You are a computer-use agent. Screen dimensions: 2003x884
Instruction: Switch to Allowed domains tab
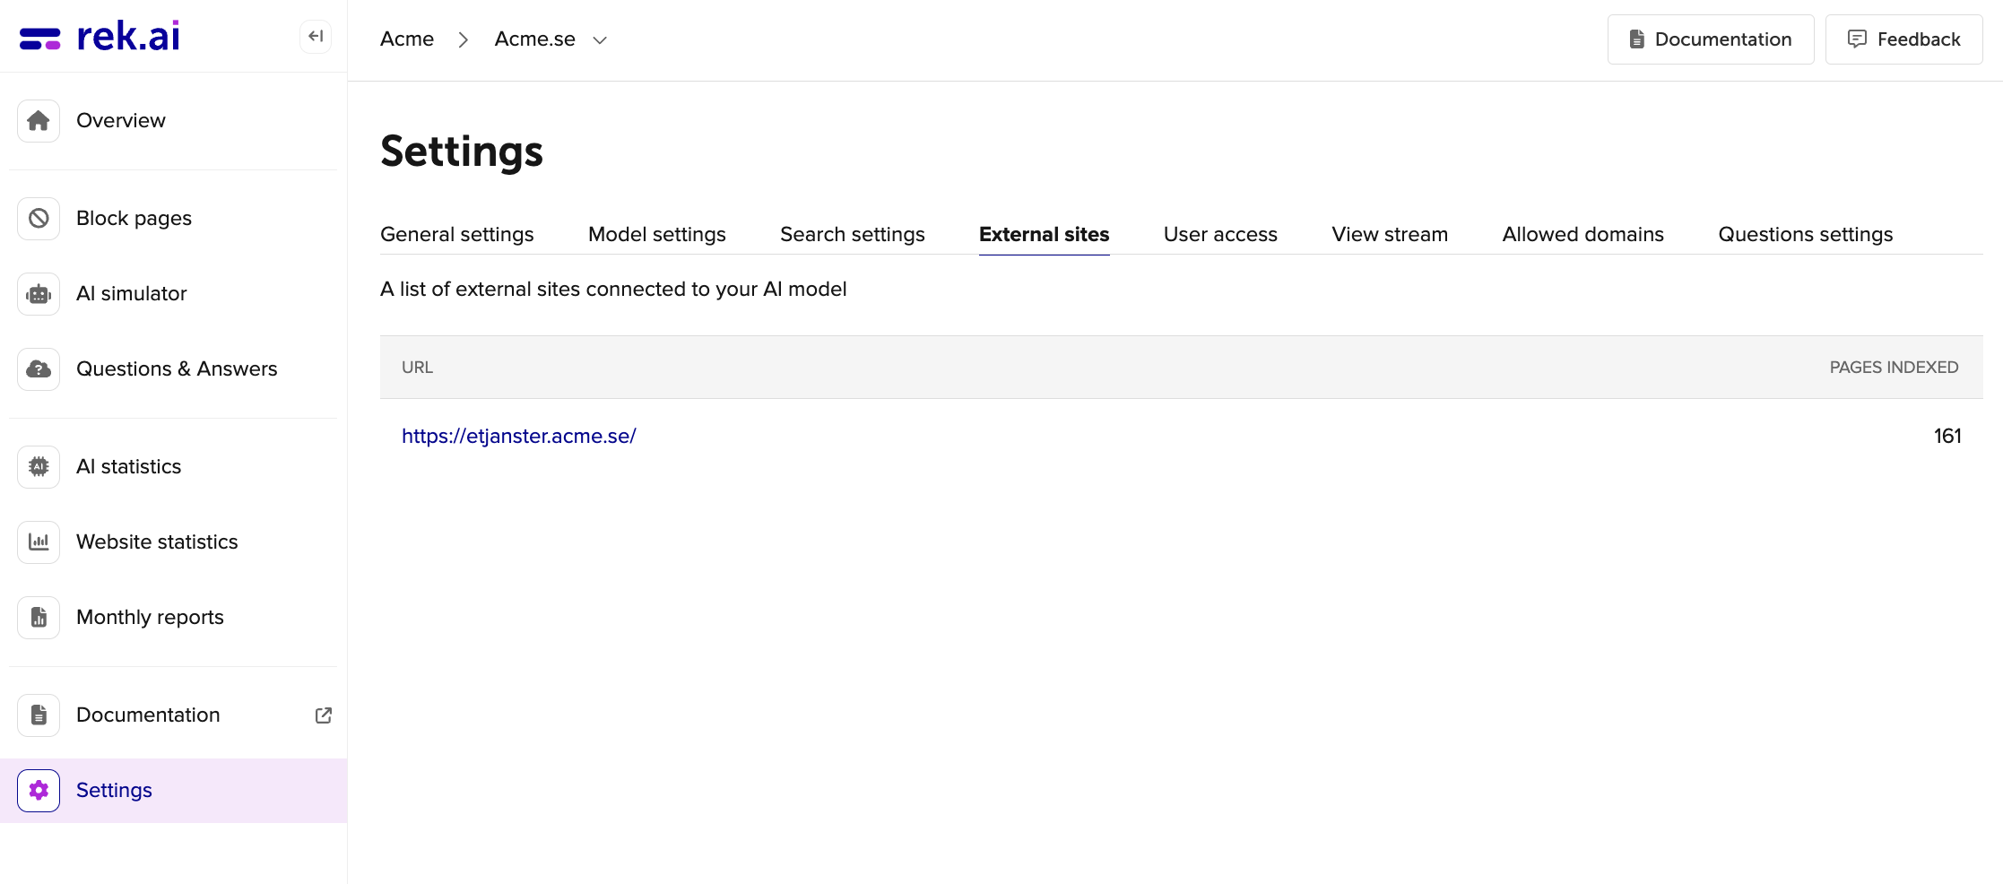(x=1582, y=234)
